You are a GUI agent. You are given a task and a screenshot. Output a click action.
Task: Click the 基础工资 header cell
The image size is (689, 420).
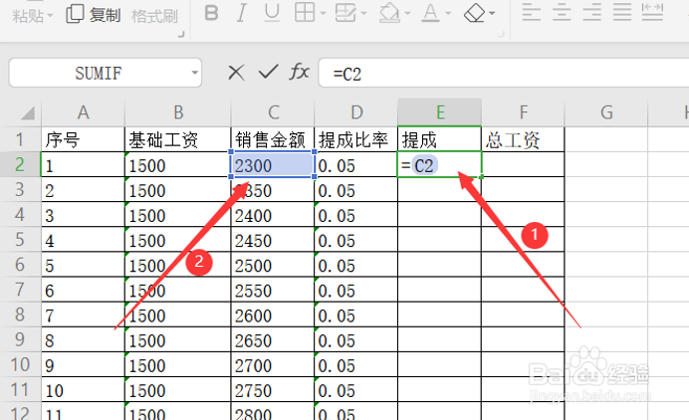coord(178,139)
